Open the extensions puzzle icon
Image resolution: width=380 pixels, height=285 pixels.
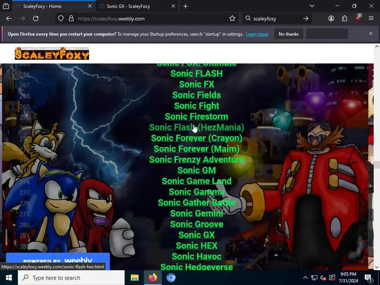[x=344, y=19]
